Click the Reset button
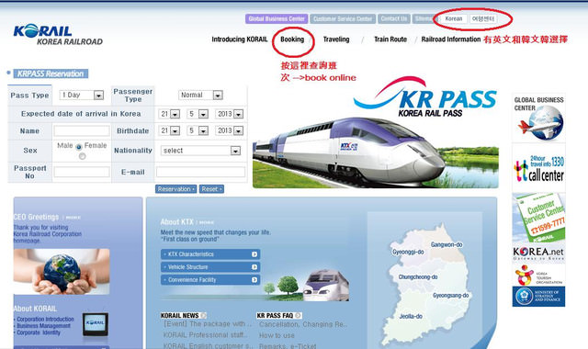The width and height of the screenshot is (588, 349). tap(211, 189)
